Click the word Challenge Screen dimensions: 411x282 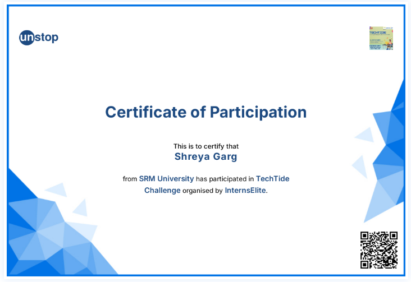coord(162,191)
